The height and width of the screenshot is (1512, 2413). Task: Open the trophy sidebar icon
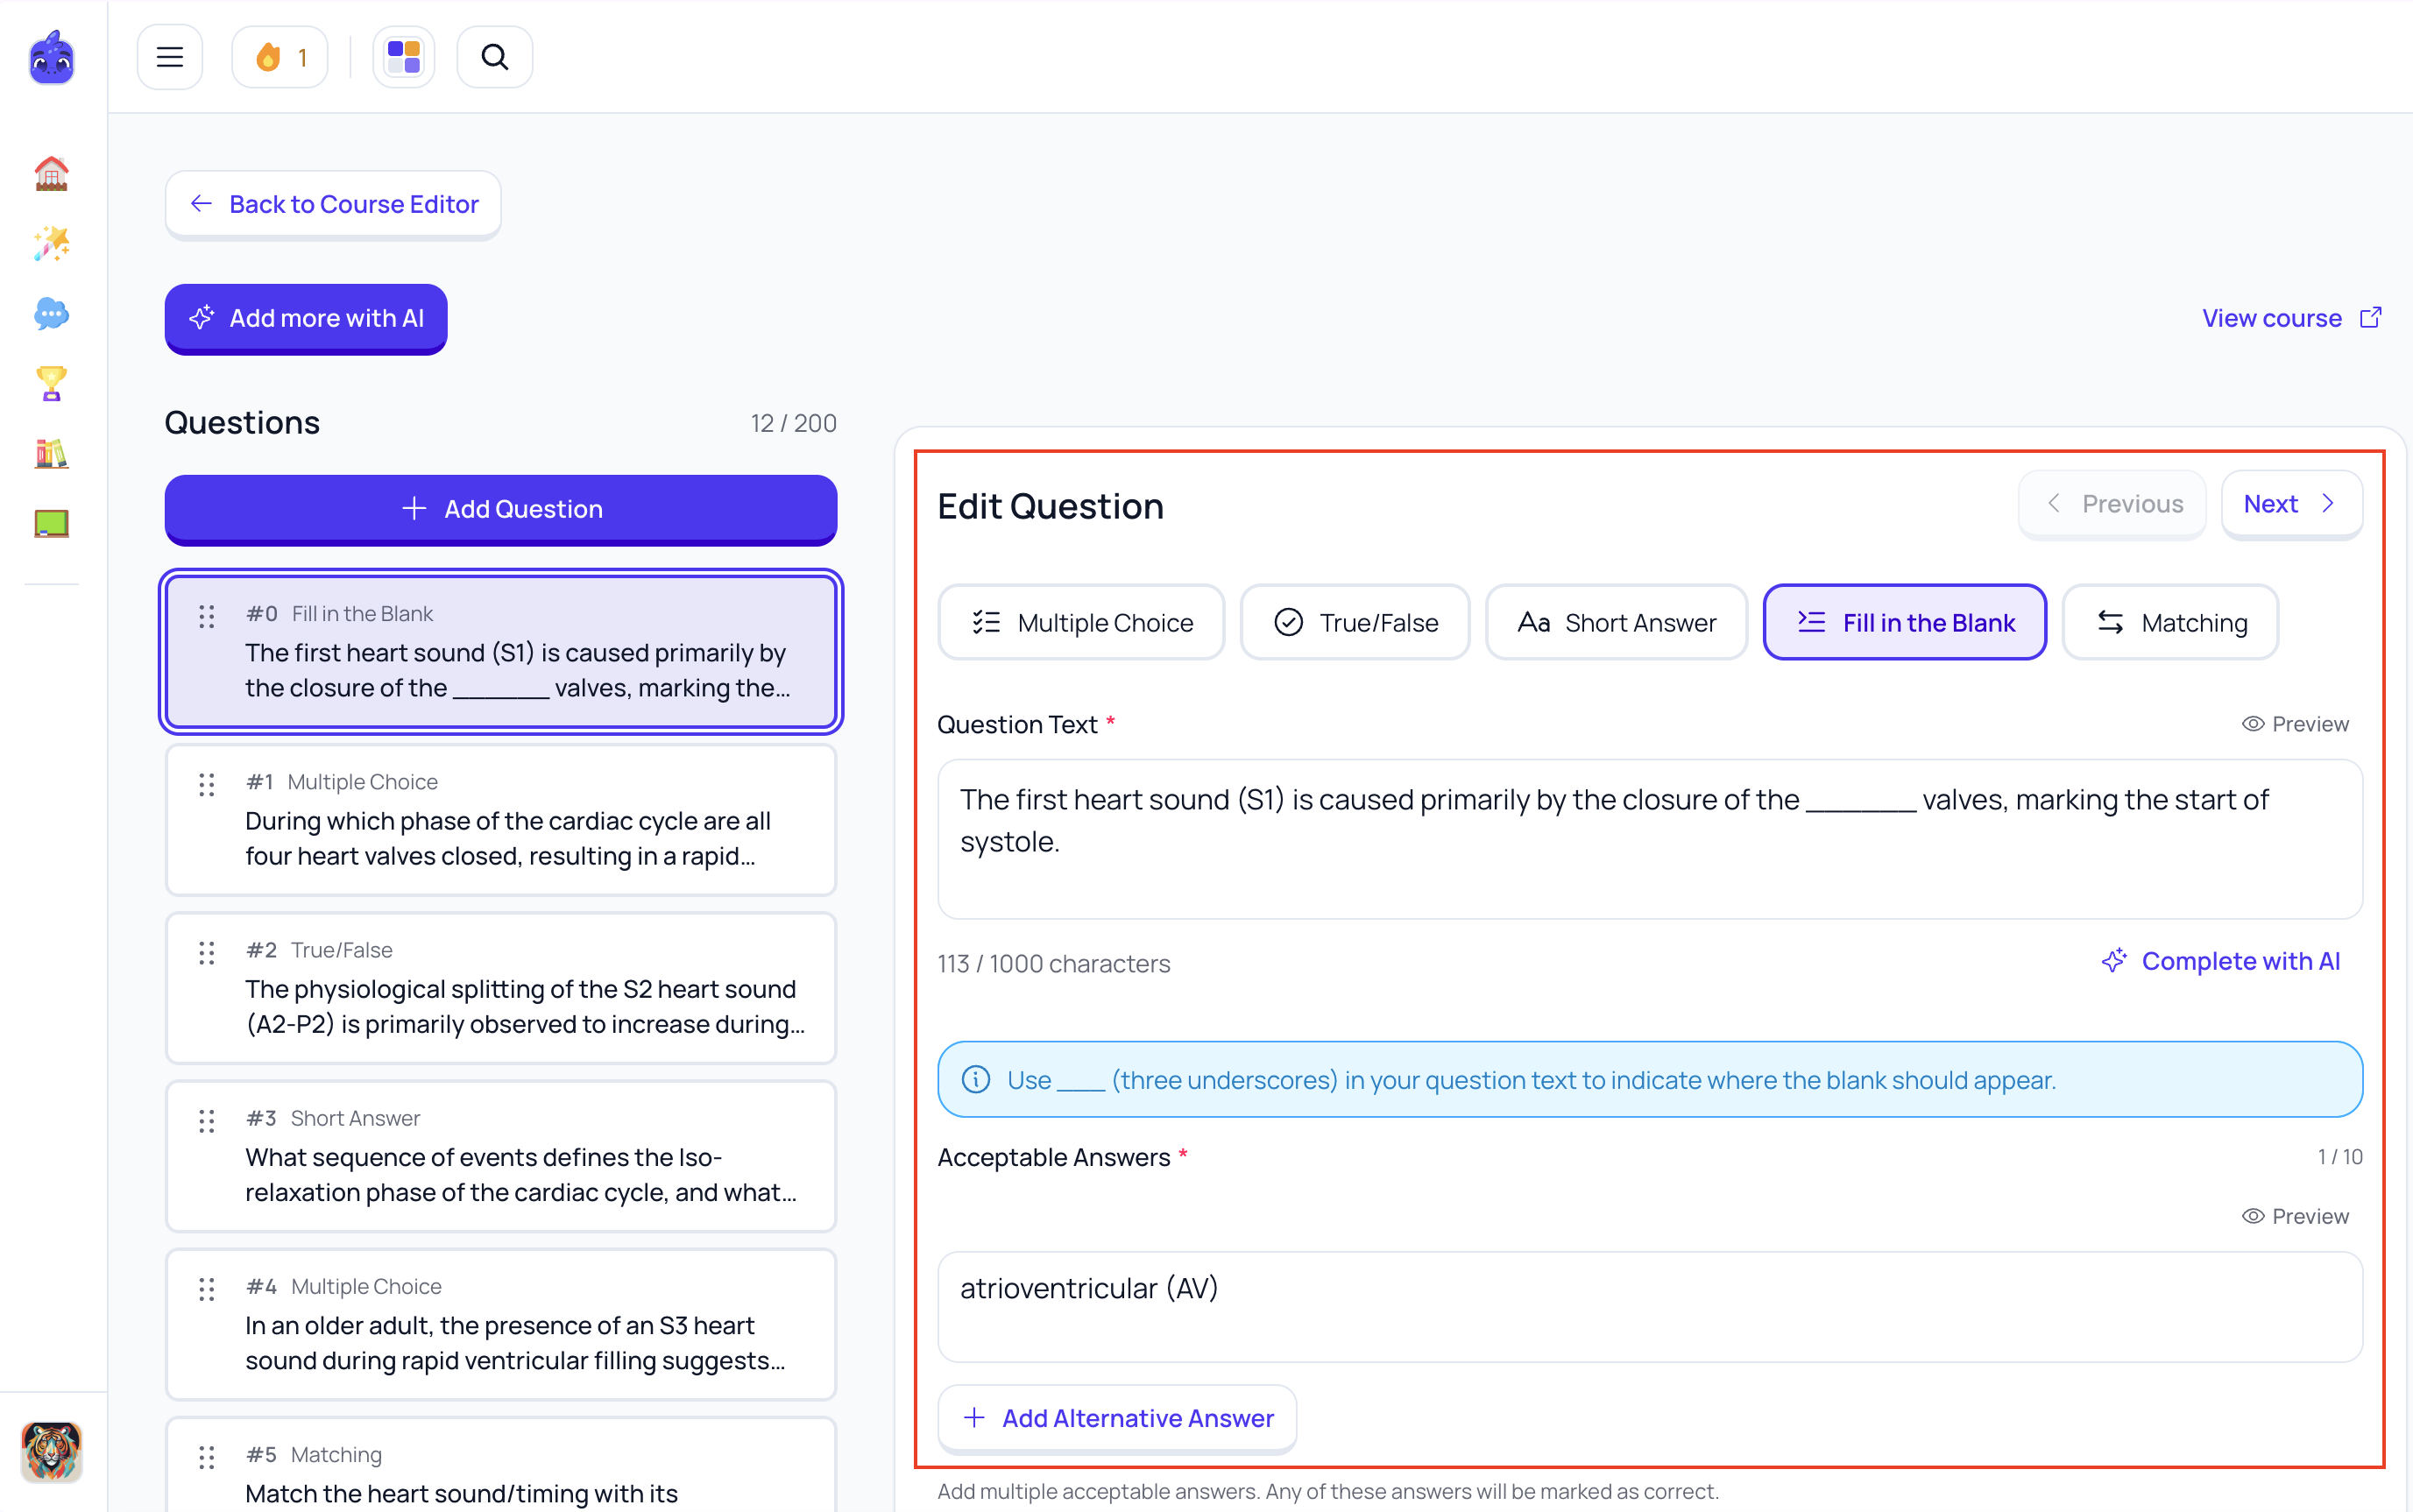51,383
